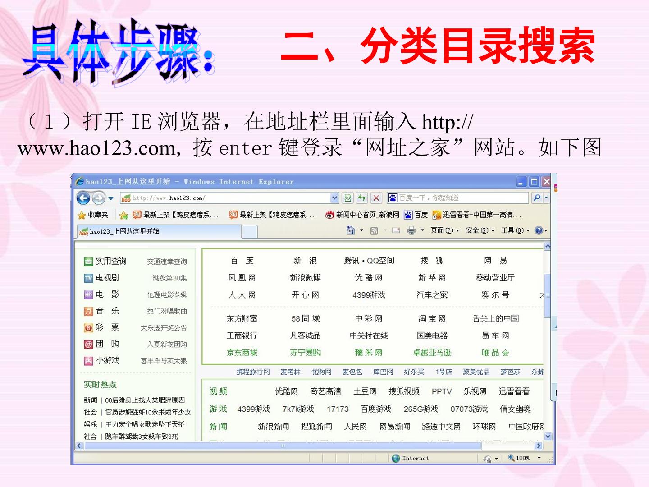Image resolution: width=649 pixels, height=487 pixels.
Task: Click the lottery ball icon beside 彩票
Action: click(x=88, y=328)
